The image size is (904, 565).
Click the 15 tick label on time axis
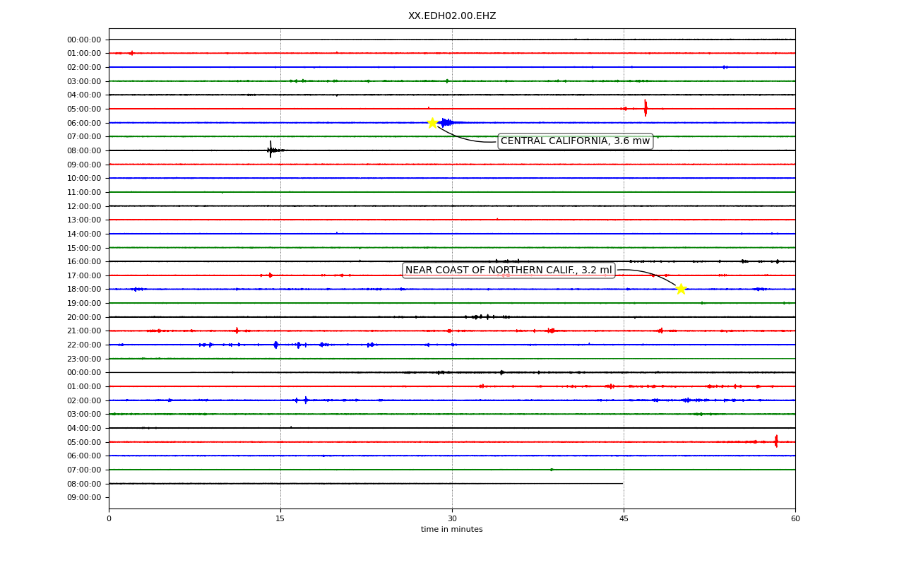click(280, 519)
